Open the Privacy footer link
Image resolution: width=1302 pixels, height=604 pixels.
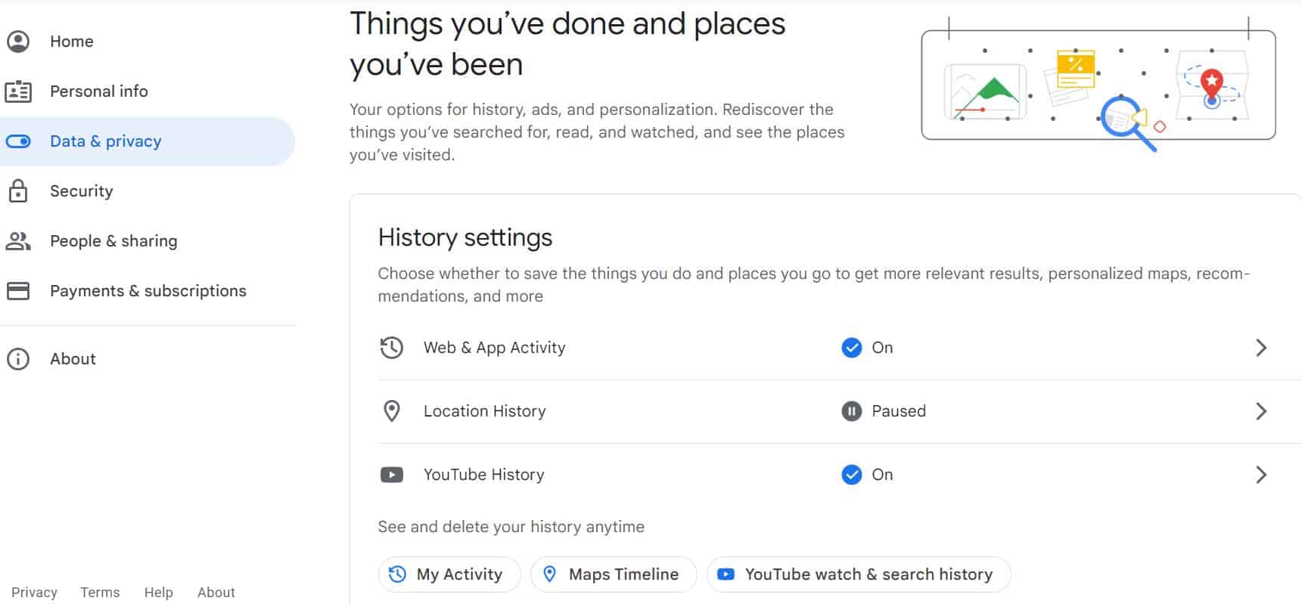click(x=34, y=593)
